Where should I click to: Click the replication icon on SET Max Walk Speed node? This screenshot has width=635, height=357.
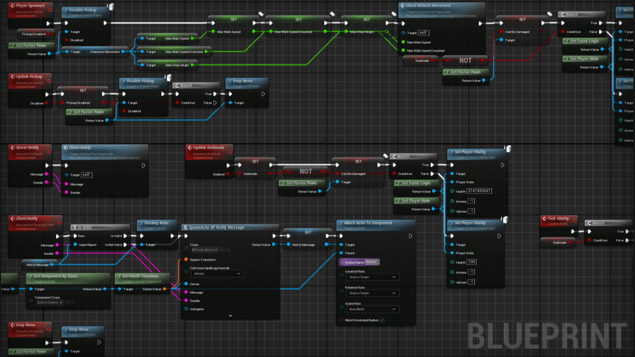[261, 14]
